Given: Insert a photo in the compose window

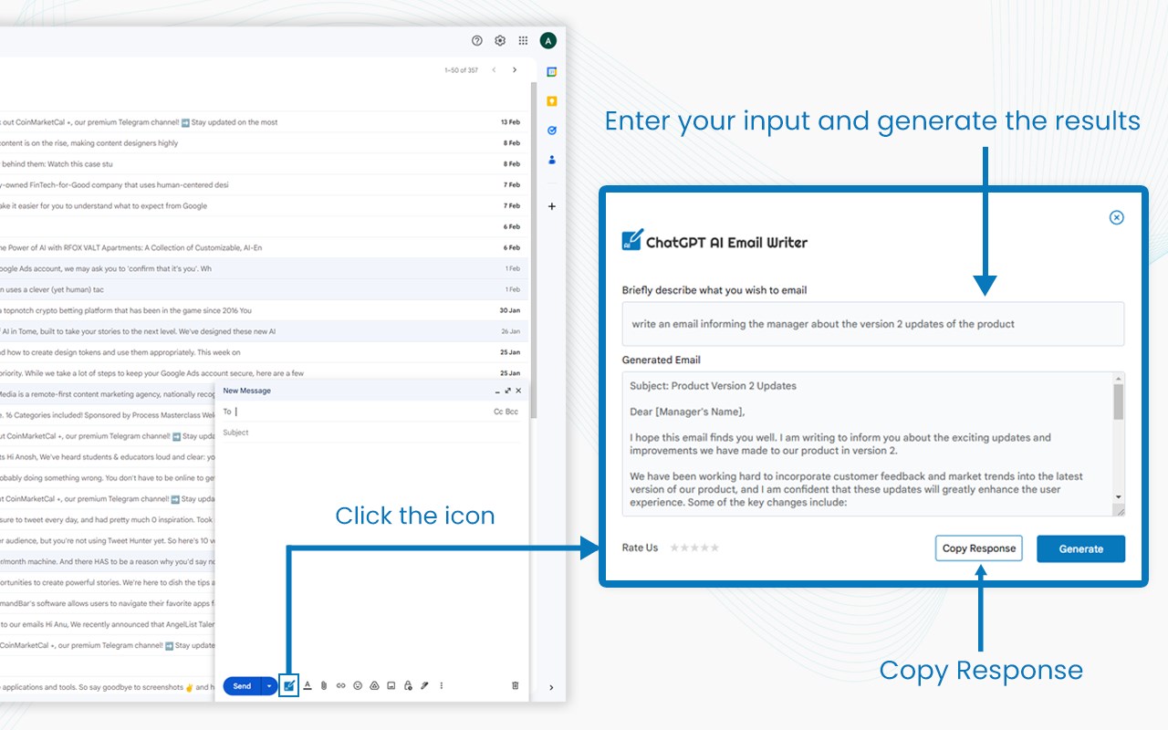Looking at the screenshot, I should tap(391, 685).
